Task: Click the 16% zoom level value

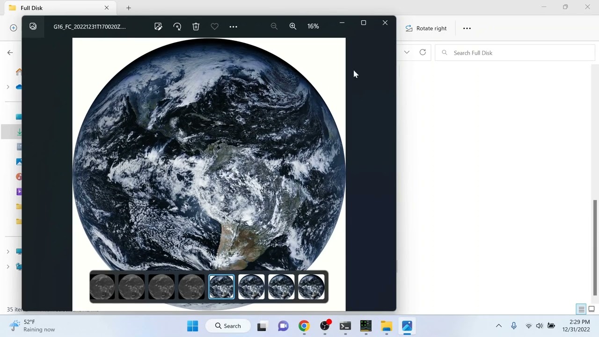Action: (313, 26)
